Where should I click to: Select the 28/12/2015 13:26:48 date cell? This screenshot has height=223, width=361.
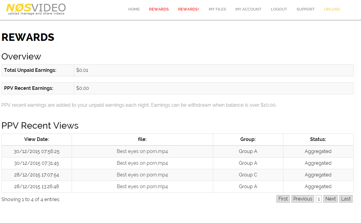coord(37,187)
